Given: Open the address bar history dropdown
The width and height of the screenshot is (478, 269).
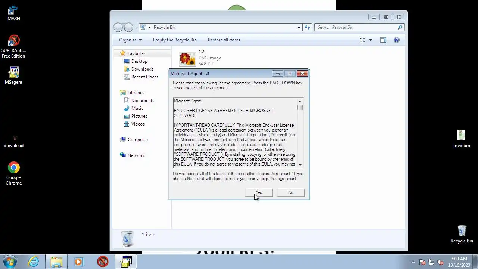Looking at the screenshot, I should click(x=299, y=27).
